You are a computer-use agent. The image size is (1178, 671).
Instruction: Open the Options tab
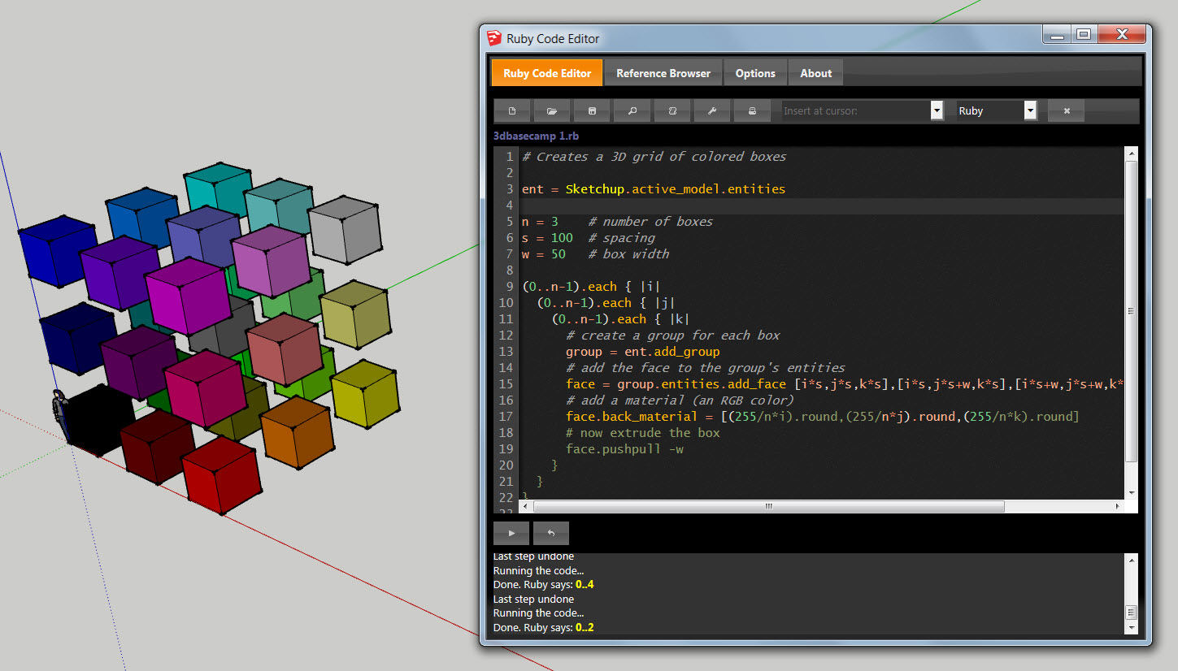[755, 72]
